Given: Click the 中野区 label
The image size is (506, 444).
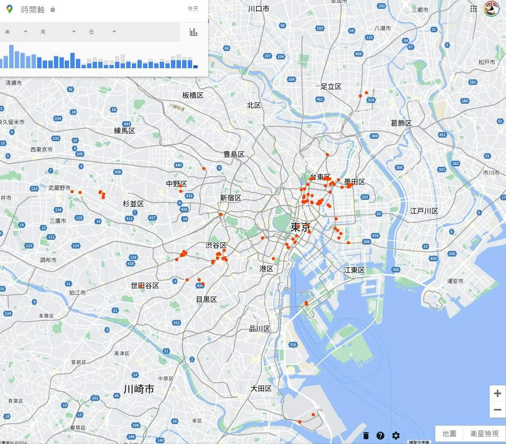Looking at the screenshot, I should tap(177, 184).
